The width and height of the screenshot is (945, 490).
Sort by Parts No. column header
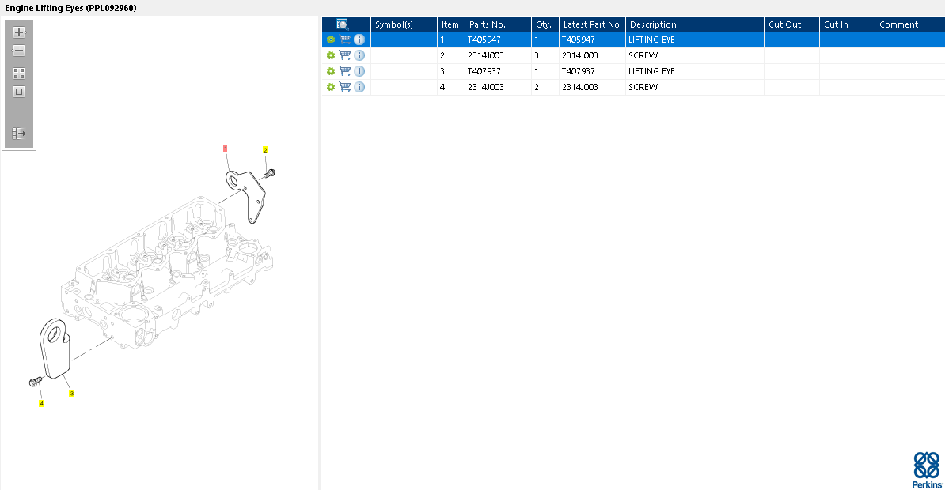tap(498, 24)
